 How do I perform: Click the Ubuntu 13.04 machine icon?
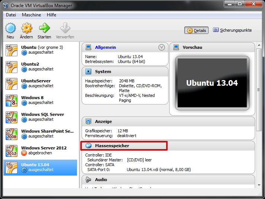(12, 168)
